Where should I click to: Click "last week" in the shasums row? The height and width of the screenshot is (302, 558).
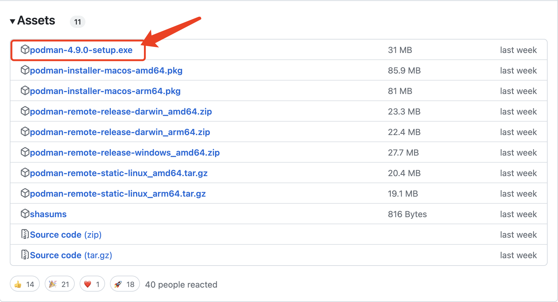[518, 214]
